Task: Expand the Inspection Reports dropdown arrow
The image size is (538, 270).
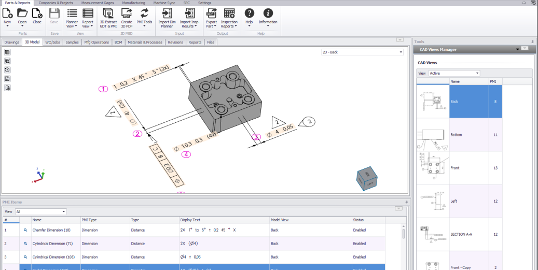Action: click(236, 26)
